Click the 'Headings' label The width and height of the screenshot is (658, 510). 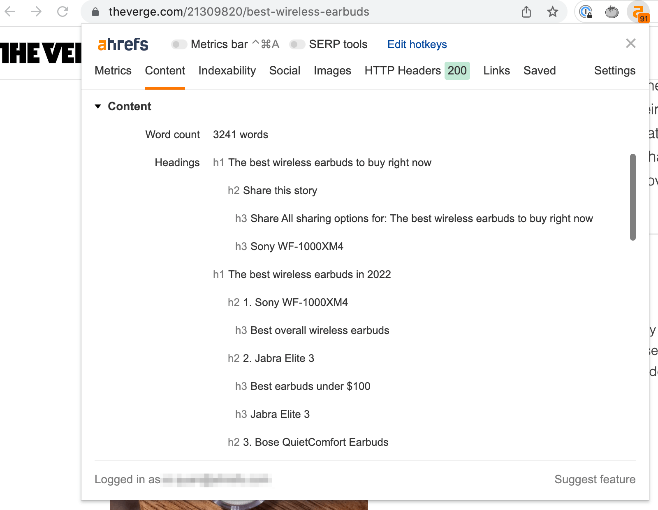coord(177,163)
